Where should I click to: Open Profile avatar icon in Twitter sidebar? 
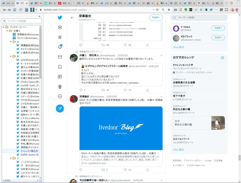click(60, 86)
